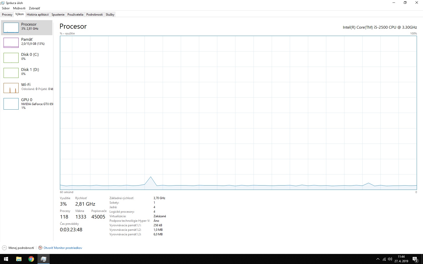Viewport: 423px width, 264px height.
Task: Click Task Manager taskbar icon
Action: pyautogui.click(x=44, y=259)
